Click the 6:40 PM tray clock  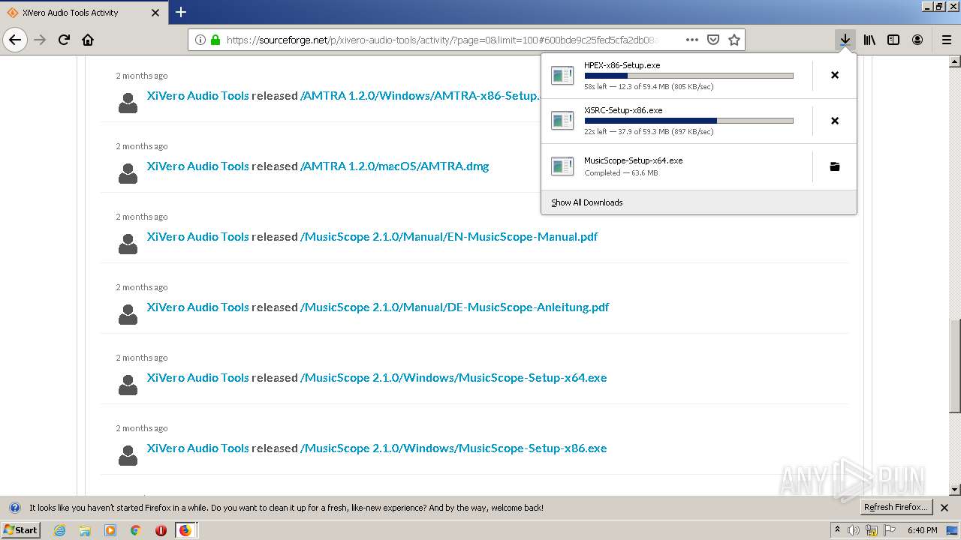tap(922, 530)
